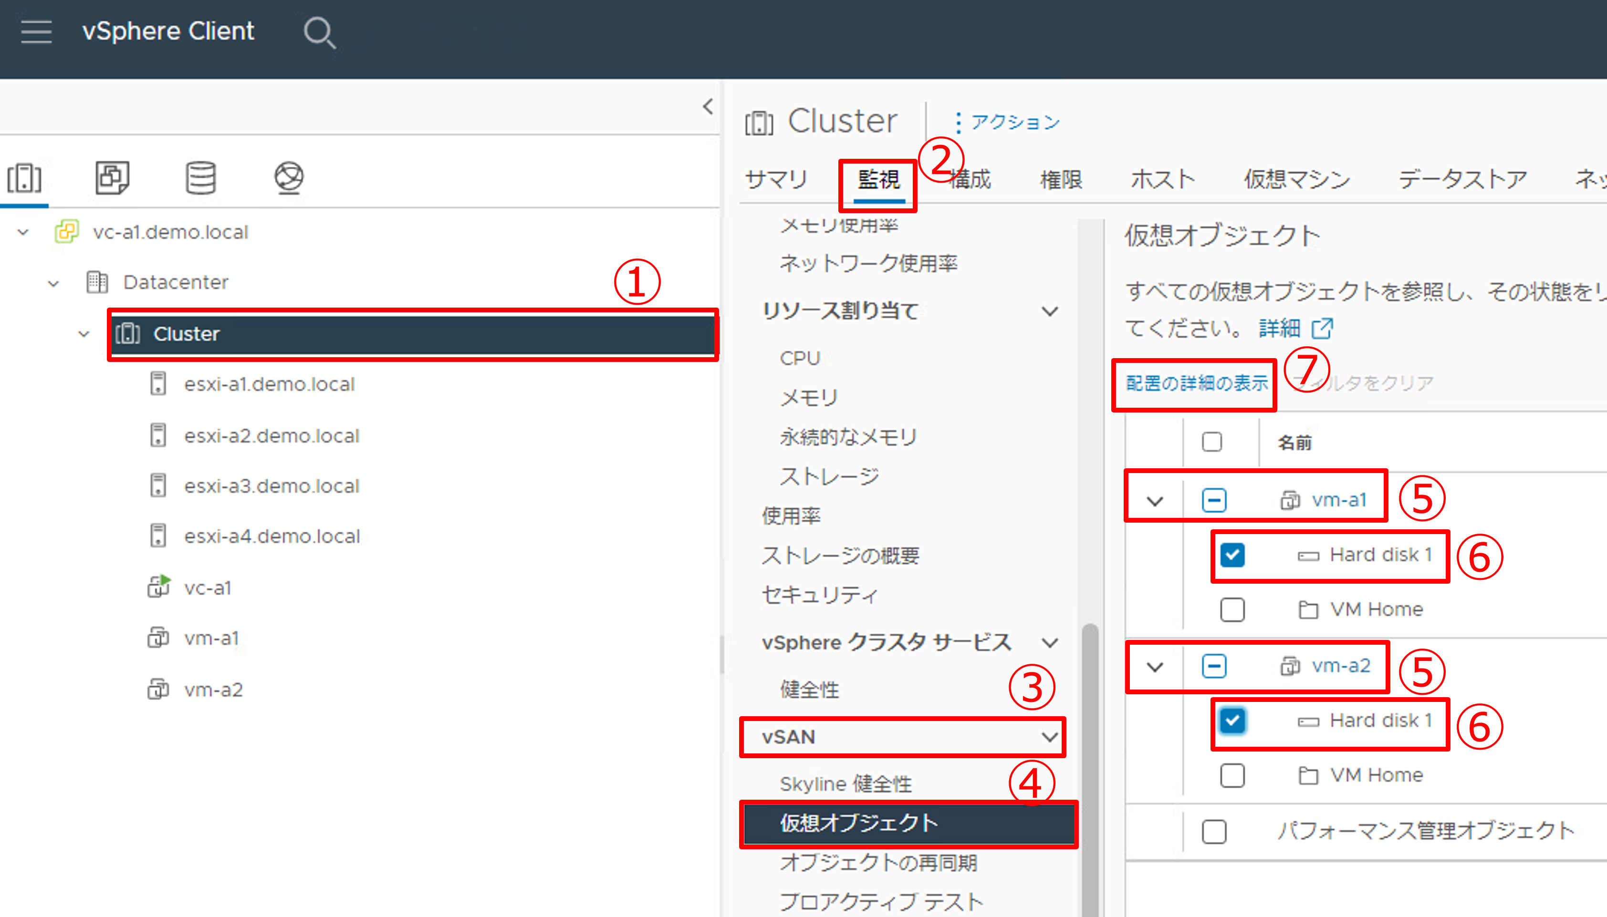This screenshot has width=1607, height=917.
Task: Check the パフォーマンス管理オブジェクト checkbox
Action: [x=1214, y=831]
